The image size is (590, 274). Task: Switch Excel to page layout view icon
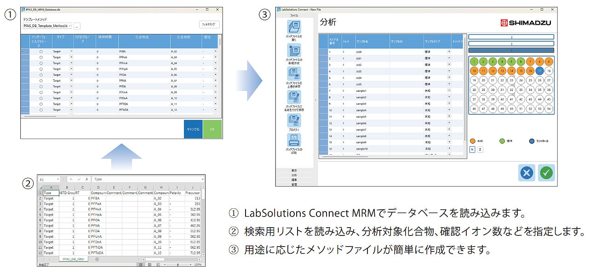[150, 265]
